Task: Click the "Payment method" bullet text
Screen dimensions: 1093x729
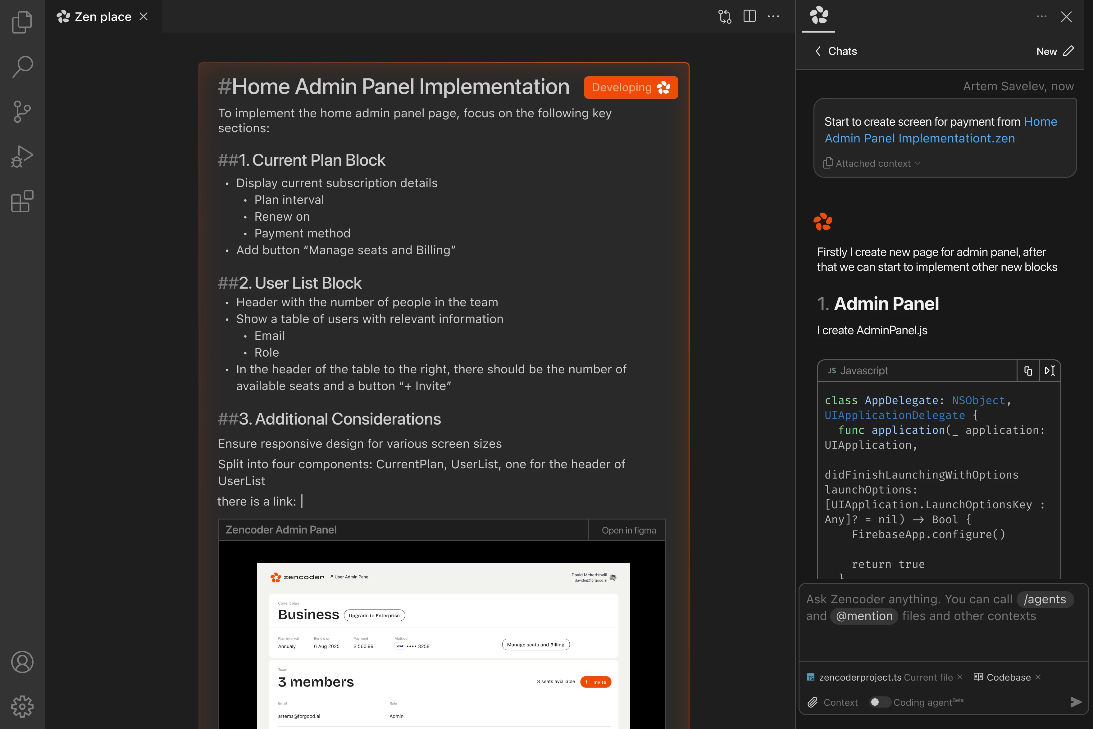Action: [303, 233]
